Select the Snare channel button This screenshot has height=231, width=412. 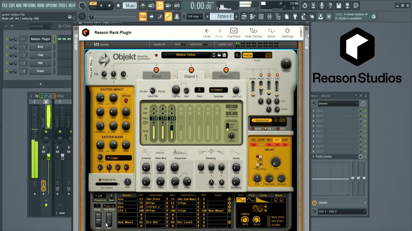[40, 71]
